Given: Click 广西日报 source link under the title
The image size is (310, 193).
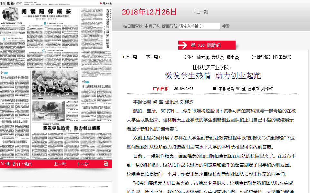Looking at the screenshot, I should coord(160,89).
